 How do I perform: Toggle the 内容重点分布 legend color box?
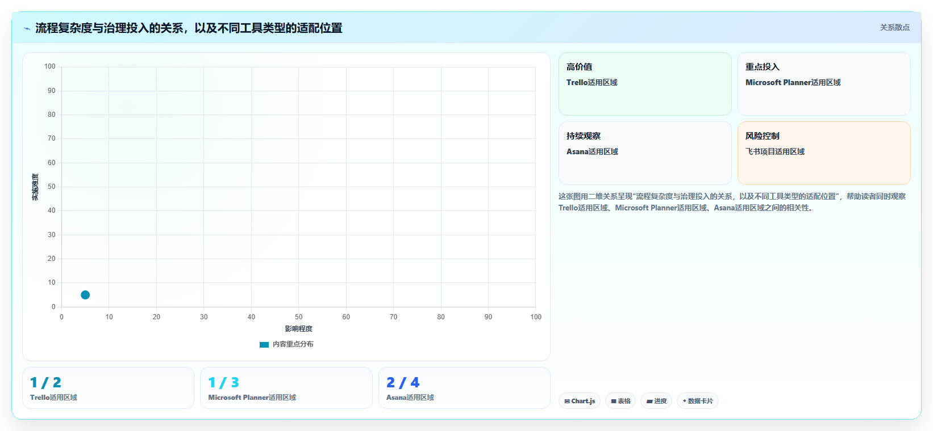point(264,344)
